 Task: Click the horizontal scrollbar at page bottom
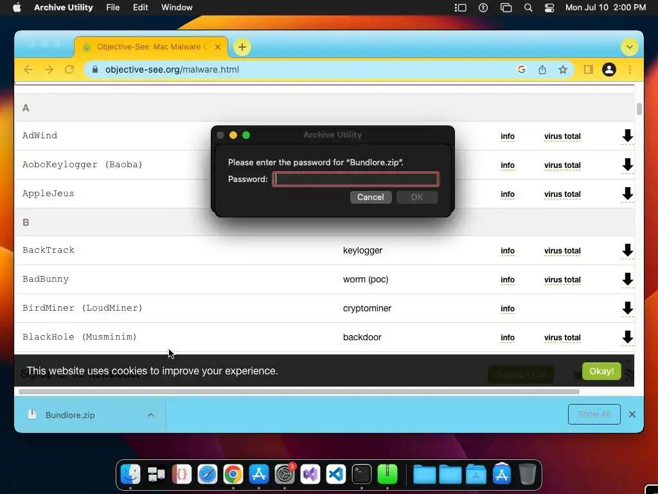pos(299,392)
